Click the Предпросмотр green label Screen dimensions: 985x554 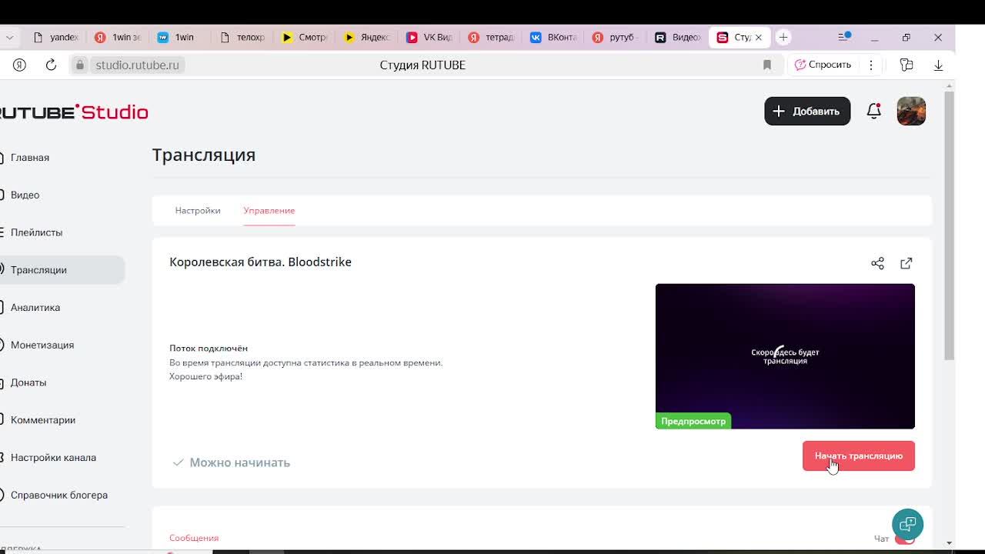tap(693, 421)
